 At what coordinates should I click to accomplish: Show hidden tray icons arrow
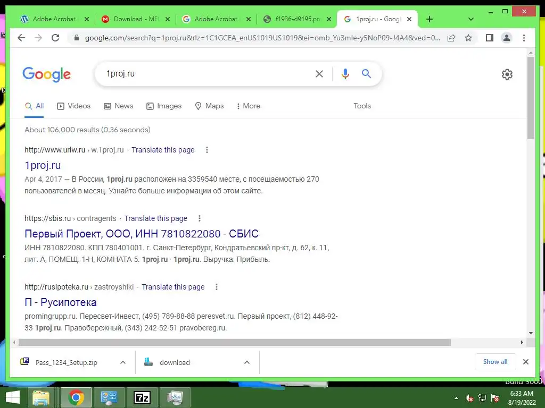tap(456, 398)
